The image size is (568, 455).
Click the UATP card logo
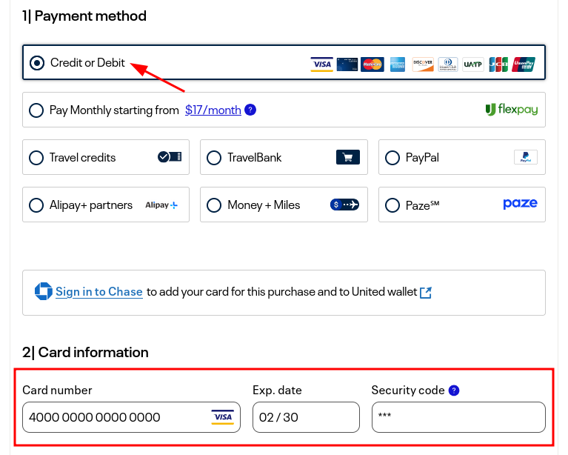(472, 64)
